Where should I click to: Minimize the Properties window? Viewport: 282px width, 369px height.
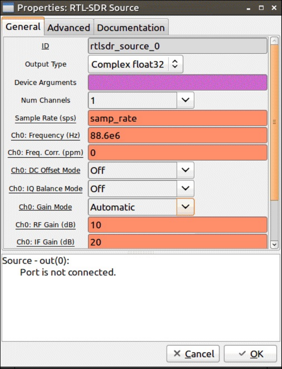[248, 8]
